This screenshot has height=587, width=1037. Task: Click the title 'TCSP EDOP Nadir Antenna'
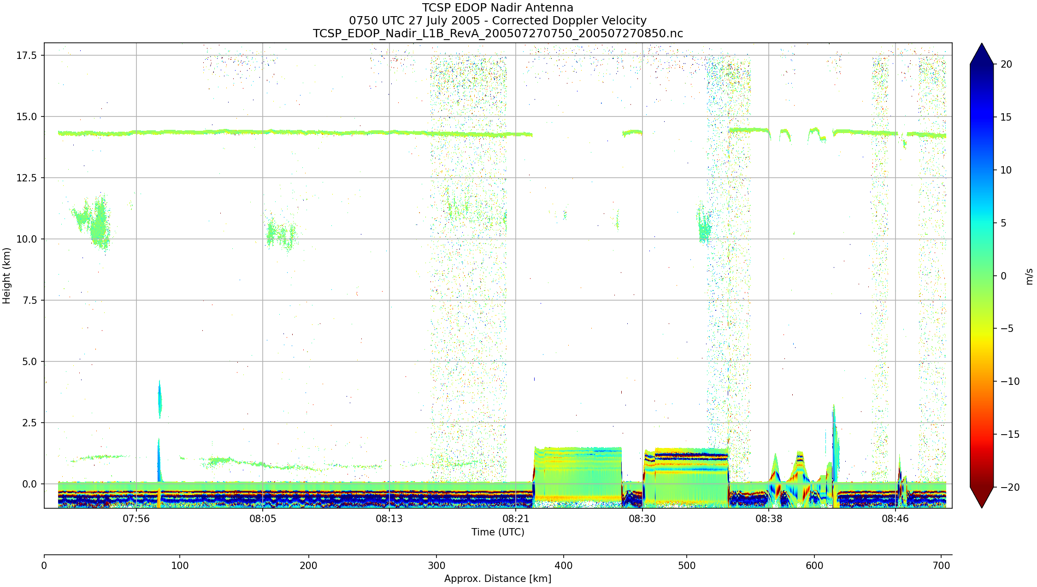(498, 8)
